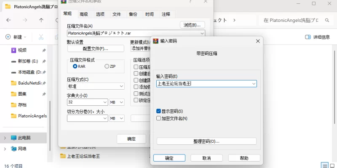The height and width of the screenshot is (168, 337).
Task: Switch to the 选项 tab
Action: tap(100, 14)
